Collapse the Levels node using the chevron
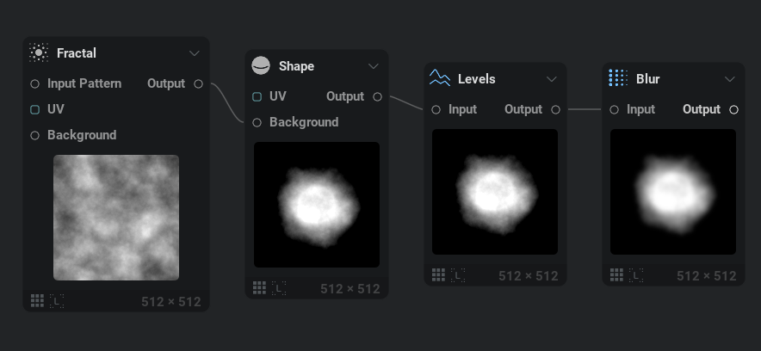 pyautogui.click(x=552, y=79)
